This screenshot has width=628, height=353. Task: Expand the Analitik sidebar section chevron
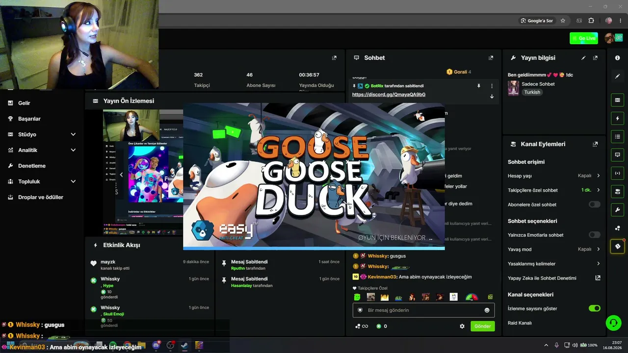[73, 150]
